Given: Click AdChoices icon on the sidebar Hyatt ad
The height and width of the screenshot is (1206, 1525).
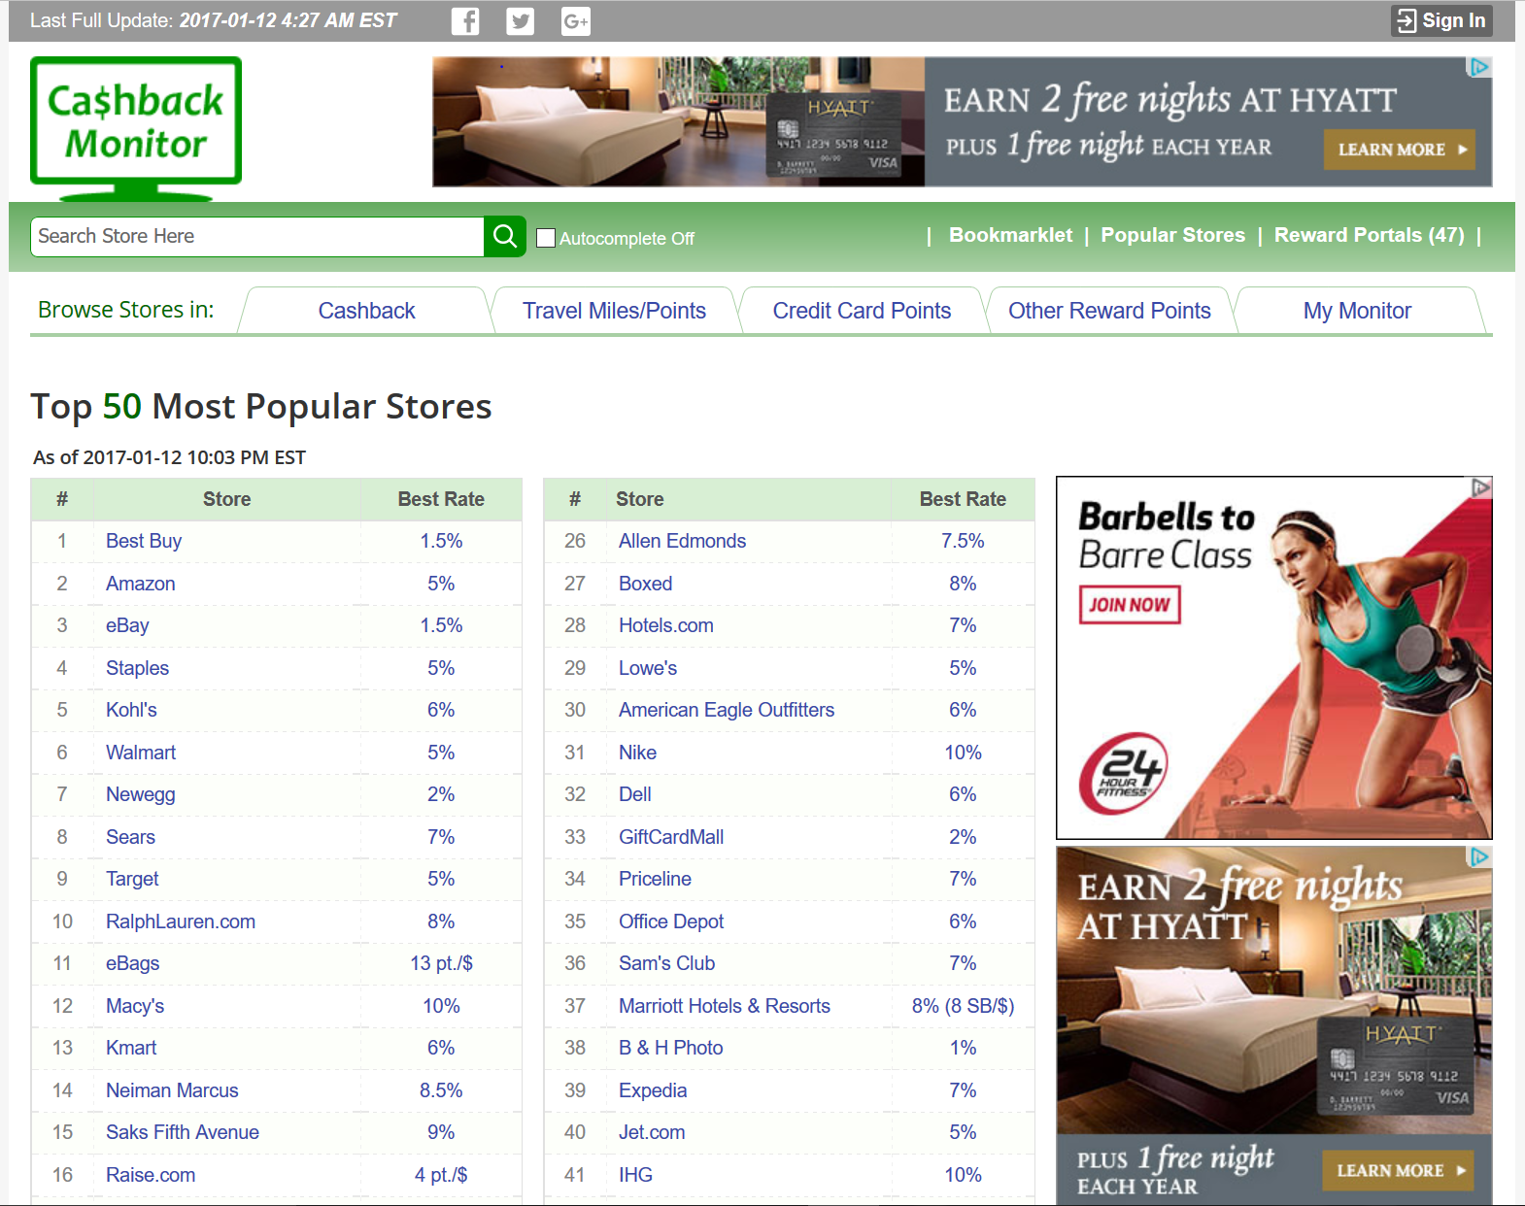Looking at the screenshot, I should 1479,856.
